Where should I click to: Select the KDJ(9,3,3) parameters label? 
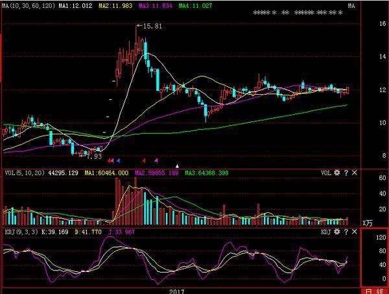pyautogui.click(x=21, y=232)
